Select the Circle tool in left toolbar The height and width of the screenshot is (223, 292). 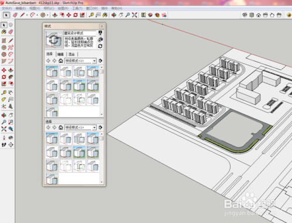click(4, 48)
